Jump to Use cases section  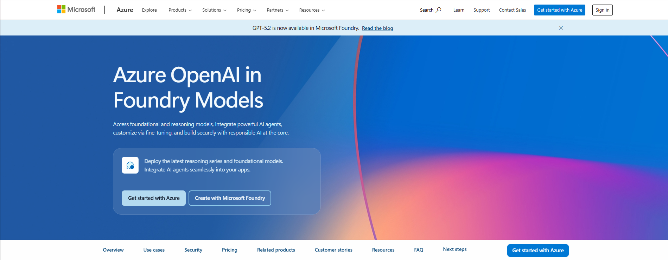[154, 250]
